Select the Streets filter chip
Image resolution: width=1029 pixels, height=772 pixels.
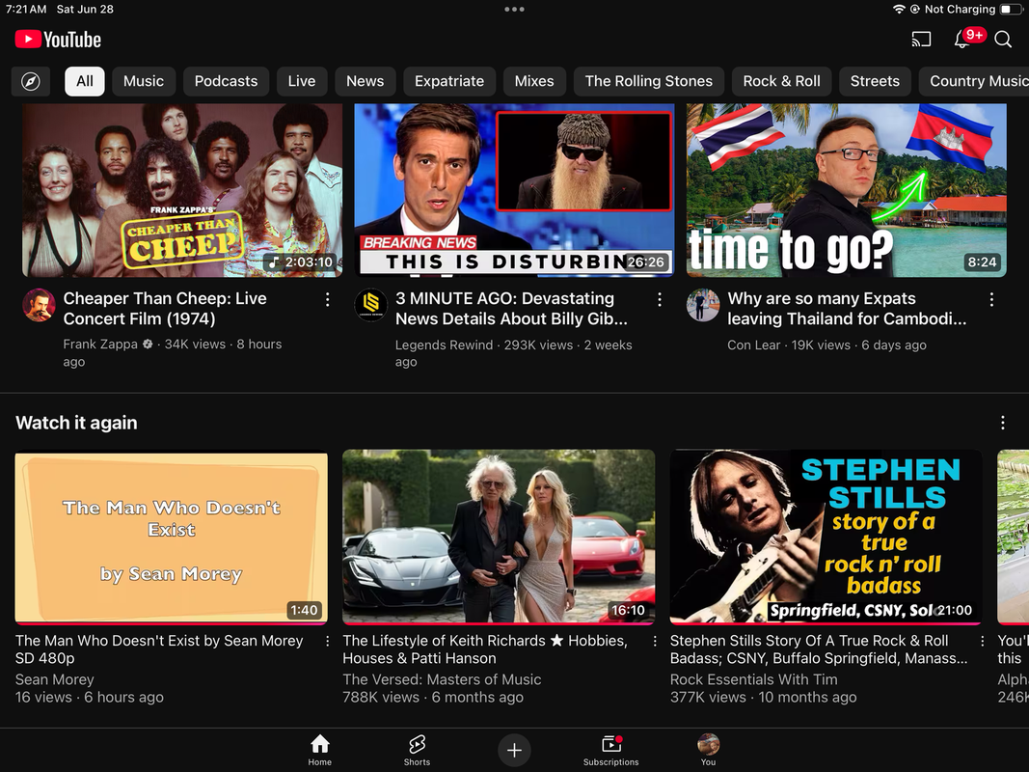click(875, 81)
